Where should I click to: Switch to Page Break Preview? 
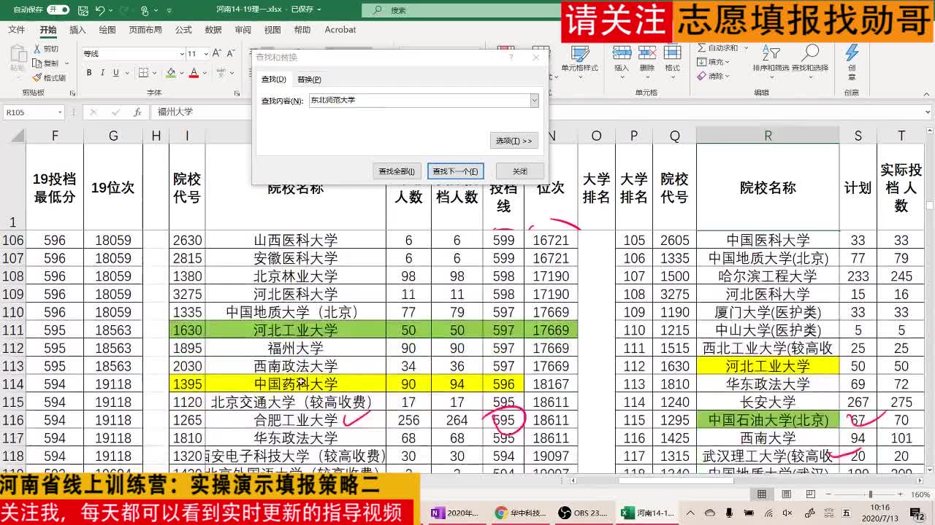click(x=810, y=494)
